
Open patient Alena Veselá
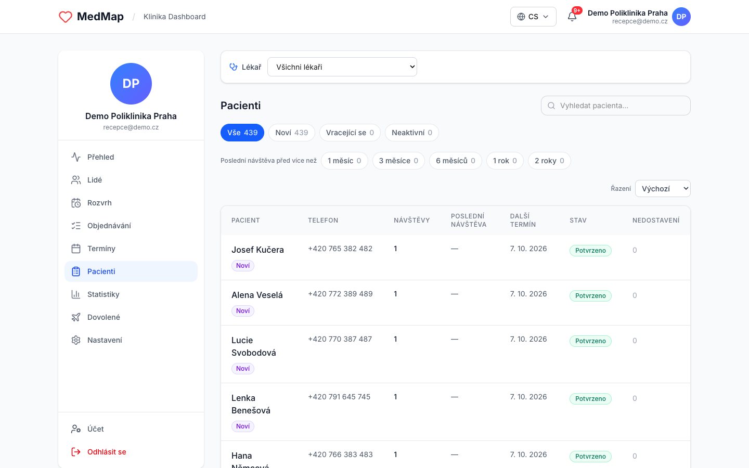[x=257, y=295]
